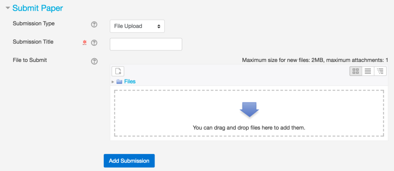Expand the Files folder triangle
This screenshot has width=394, height=171.
click(x=113, y=82)
